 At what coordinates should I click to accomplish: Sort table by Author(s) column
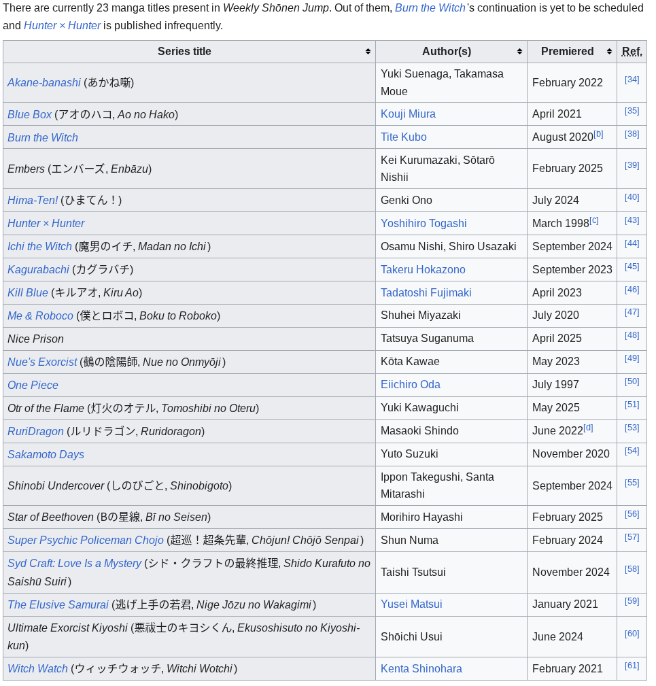coord(451,52)
